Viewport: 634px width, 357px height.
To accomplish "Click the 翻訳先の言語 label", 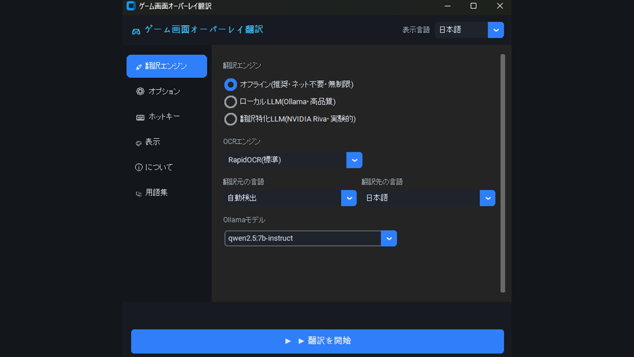I will click(382, 182).
